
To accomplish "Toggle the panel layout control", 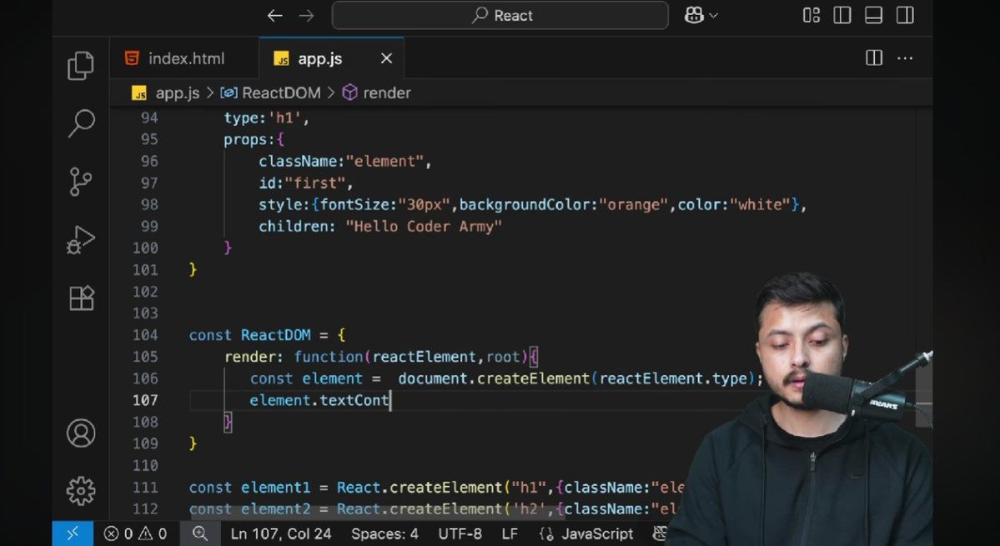I will click(872, 15).
